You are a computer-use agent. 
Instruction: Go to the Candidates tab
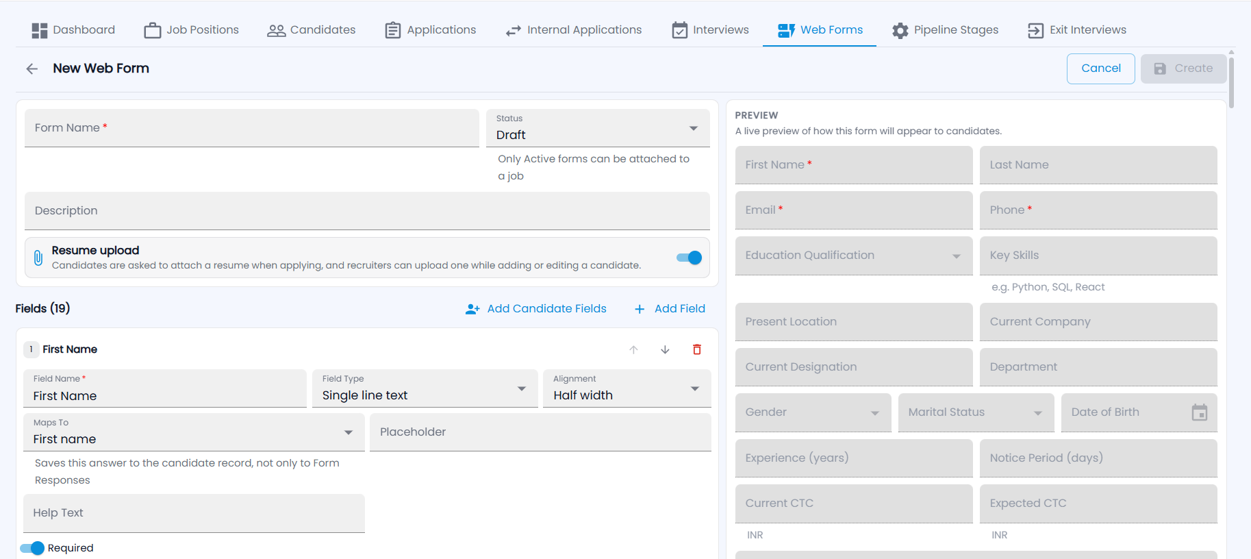tap(312, 30)
